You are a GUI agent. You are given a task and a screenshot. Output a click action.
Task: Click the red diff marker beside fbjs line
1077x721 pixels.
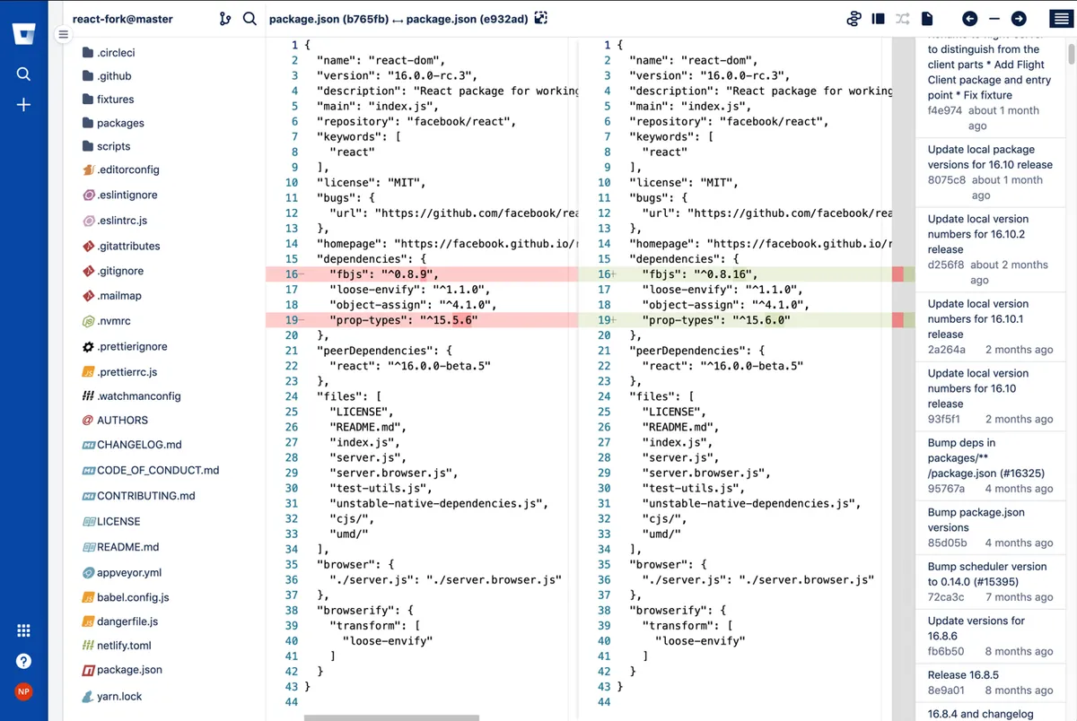pyautogui.click(x=897, y=274)
